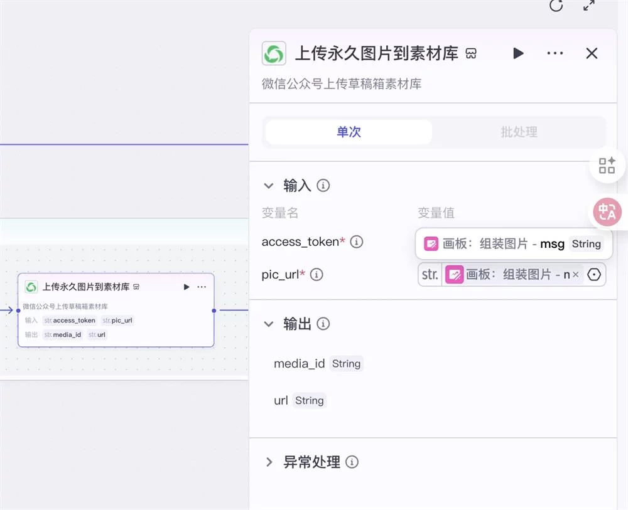Click the refresh icon at top right
The height and width of the screenshot is (510, 628).
click(555, 6)
